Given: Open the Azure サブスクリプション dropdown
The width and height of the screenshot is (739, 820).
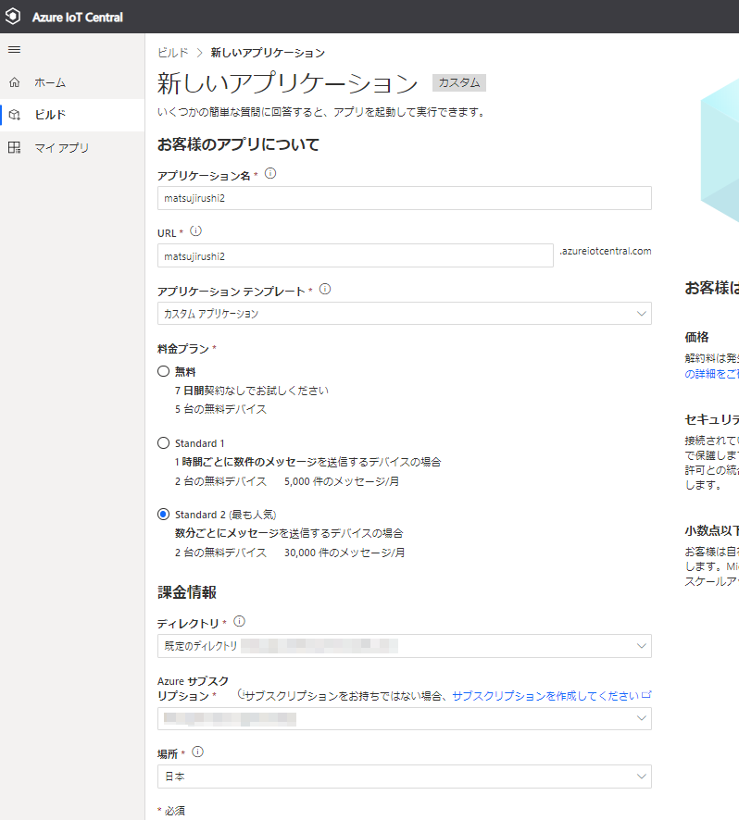Looking at the screenshot, I should coord(404,718).
